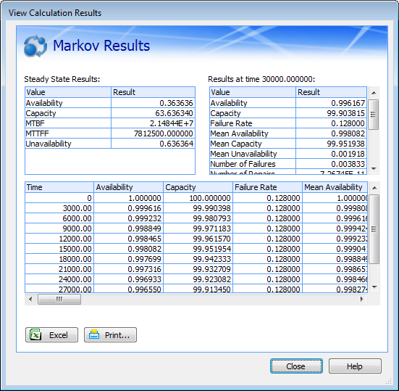Image resolution: width=399 pixels, height=391 pixels.
Task: Click the 15000.00 time row cell
Action: pos(59,249)
